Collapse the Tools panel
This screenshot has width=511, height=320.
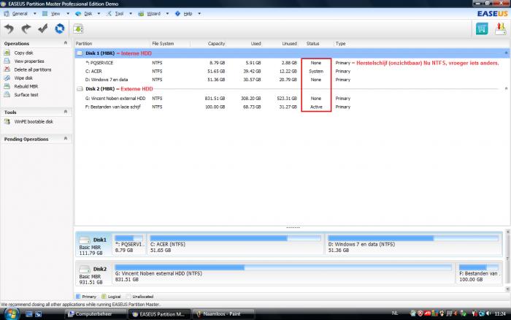click(x=66, y=112)
